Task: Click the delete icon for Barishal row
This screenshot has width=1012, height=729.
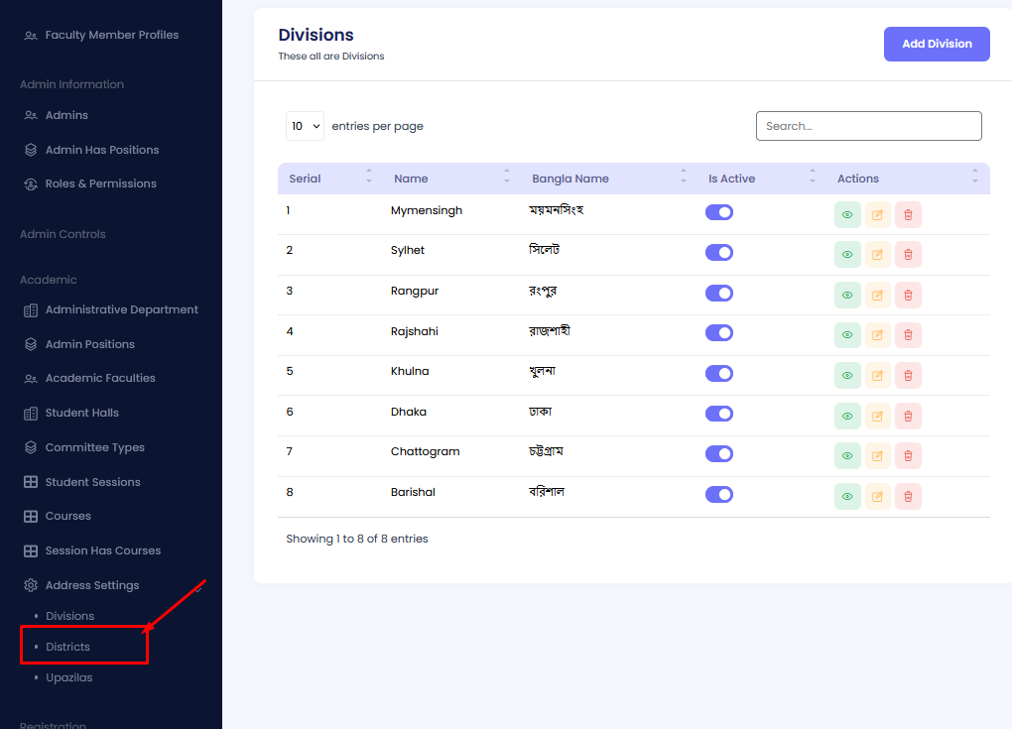Action: click(x=908, y=496)
